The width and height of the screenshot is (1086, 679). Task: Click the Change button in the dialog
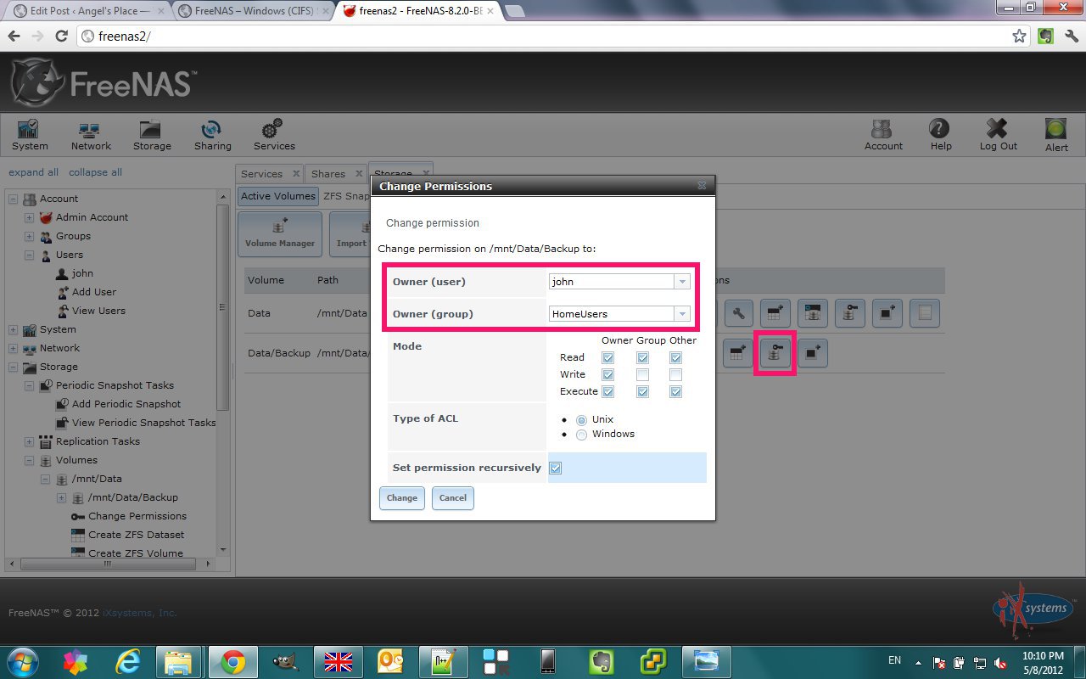pyautogui.click(x=401, y=498)
